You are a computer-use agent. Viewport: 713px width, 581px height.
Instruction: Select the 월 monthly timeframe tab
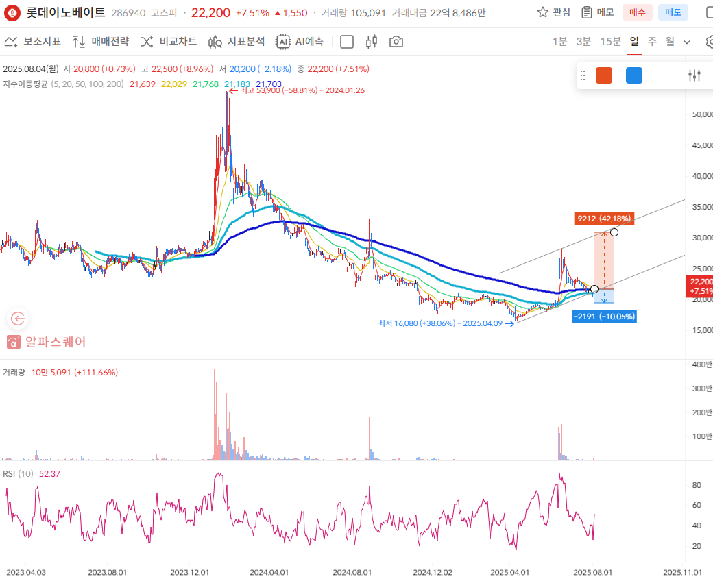670,41
